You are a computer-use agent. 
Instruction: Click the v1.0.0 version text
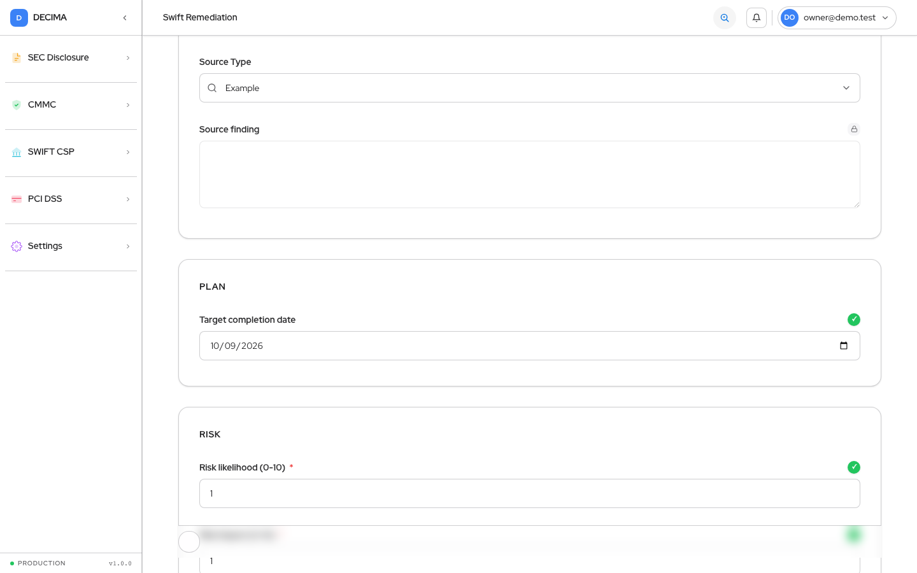tap(120, 563)
